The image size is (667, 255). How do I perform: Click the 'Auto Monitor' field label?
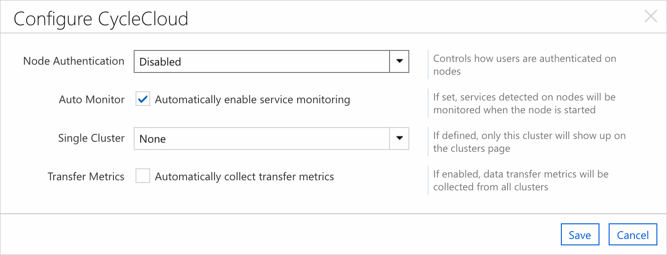point(91,100)
